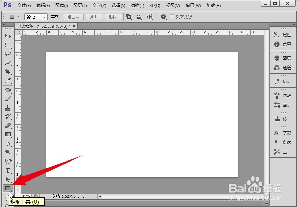Click the Photoshop Ps logo

click(x=7, y=5)
